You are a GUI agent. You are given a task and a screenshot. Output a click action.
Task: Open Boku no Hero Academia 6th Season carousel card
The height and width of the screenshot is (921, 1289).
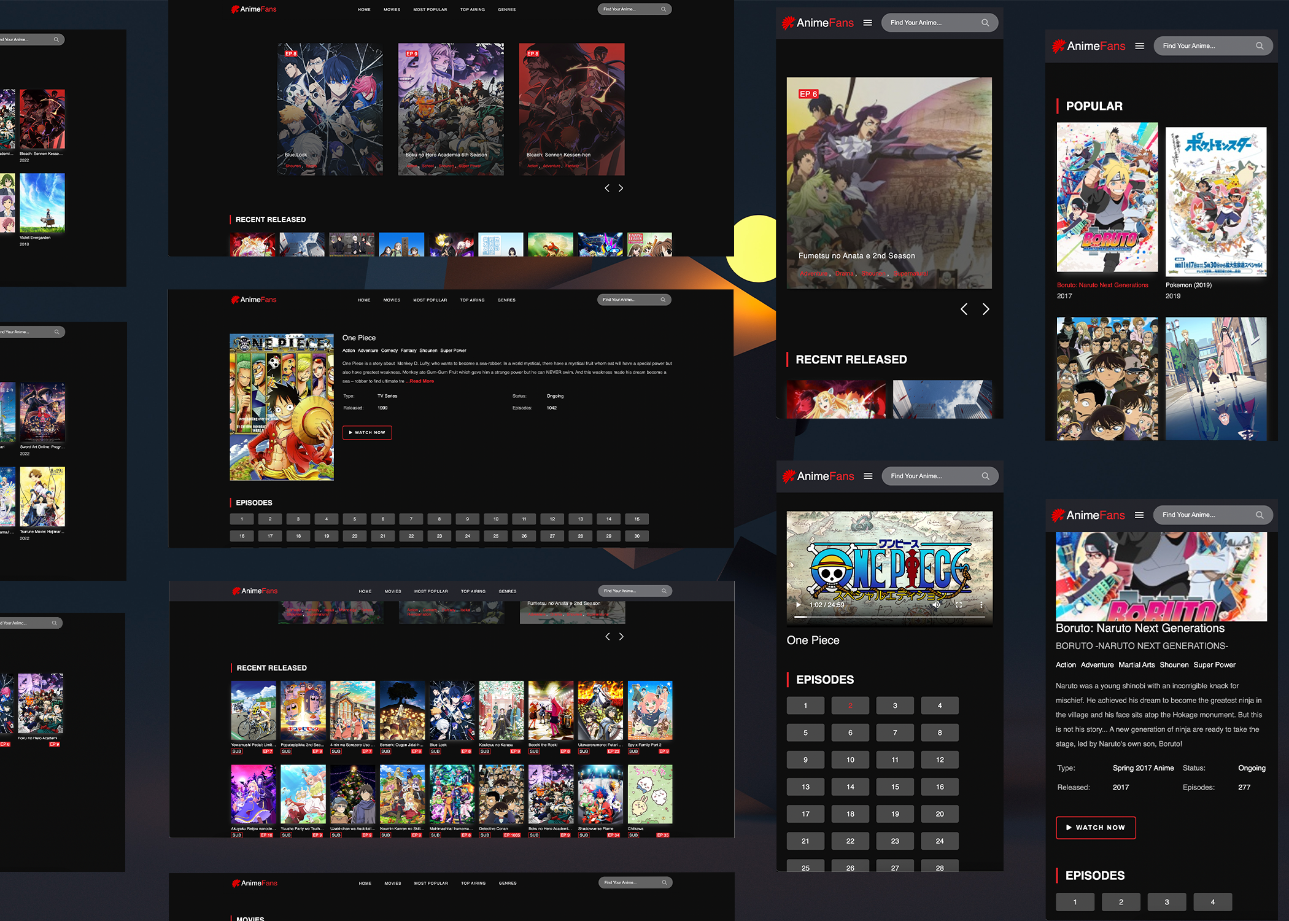(x=451, y=109)
